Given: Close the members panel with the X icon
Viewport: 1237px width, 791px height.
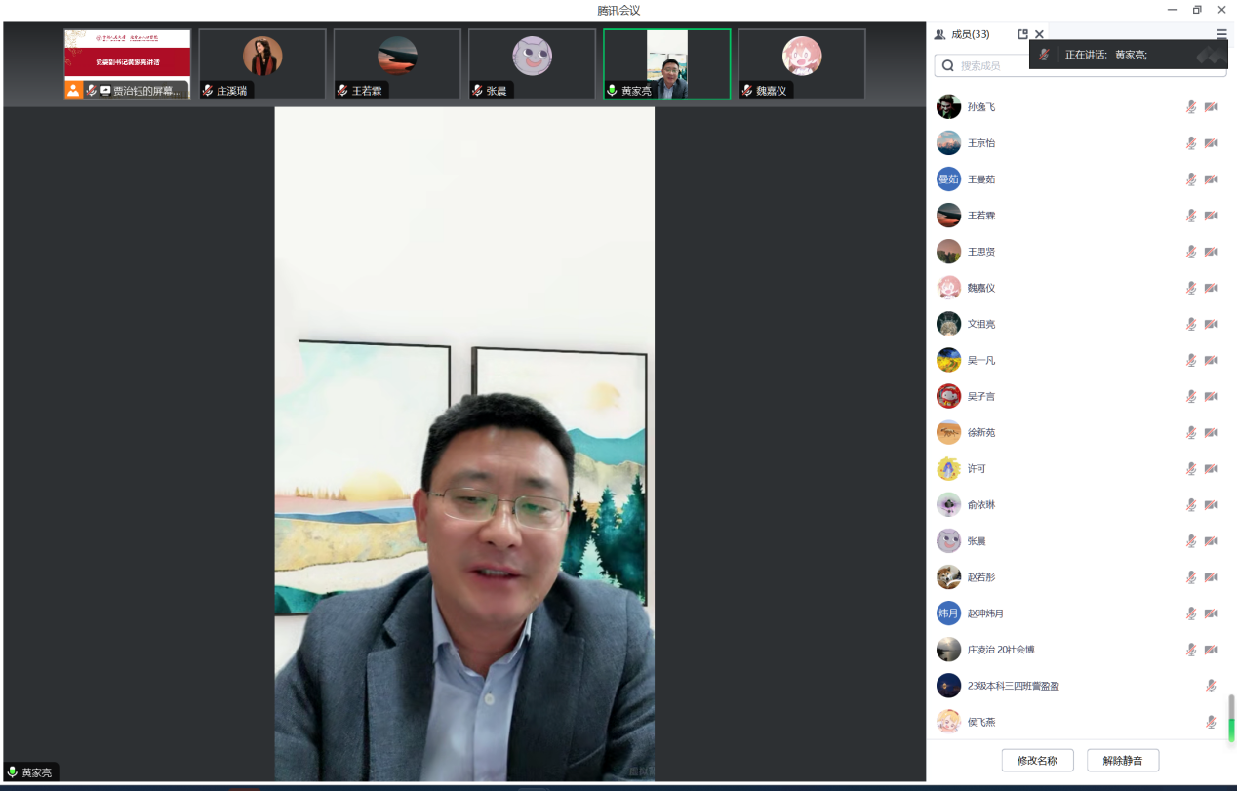Looking at the screenshot, I should pos(1039,34).
